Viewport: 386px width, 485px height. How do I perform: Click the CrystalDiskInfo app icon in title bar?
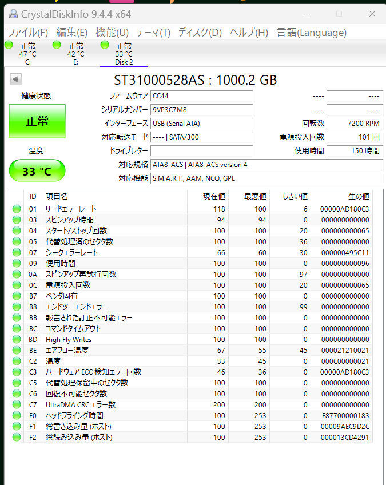click(13, 14)
